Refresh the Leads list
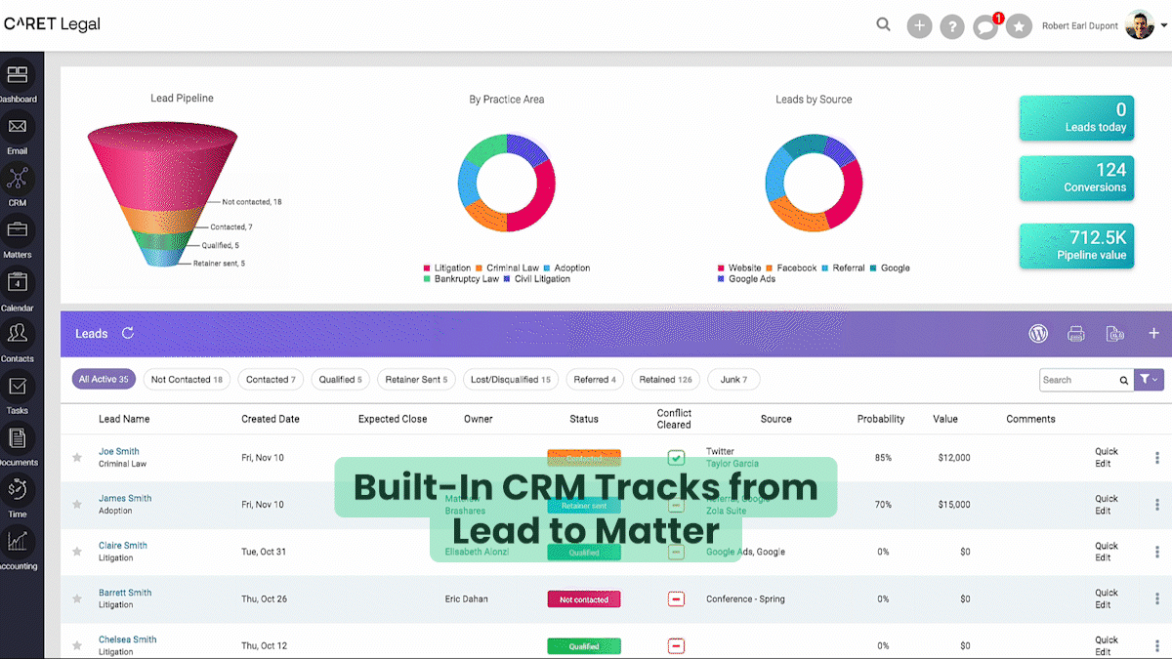Image resolution: width=1172 pixels, height=659 pixels. tap(128, 334)
